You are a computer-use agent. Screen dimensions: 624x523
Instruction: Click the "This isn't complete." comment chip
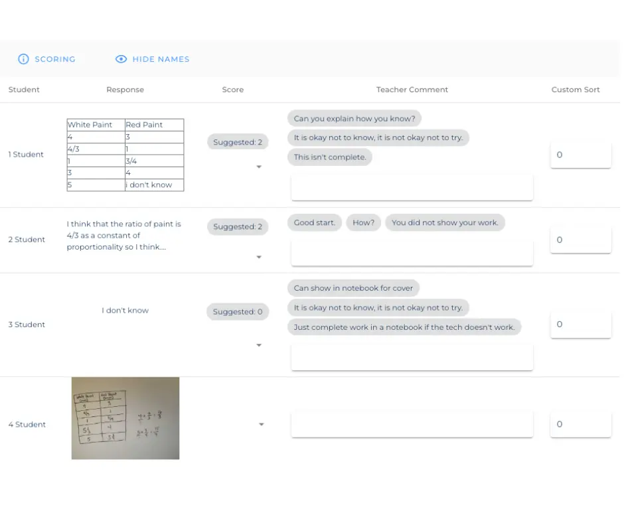point(329,157)
